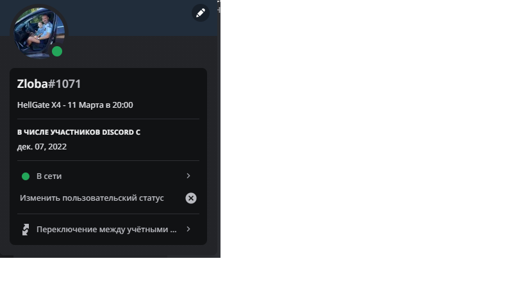This screenshot has width=525, height=295.
Task: Click the green dot beside В сети
Action: (x=26, y=176)
